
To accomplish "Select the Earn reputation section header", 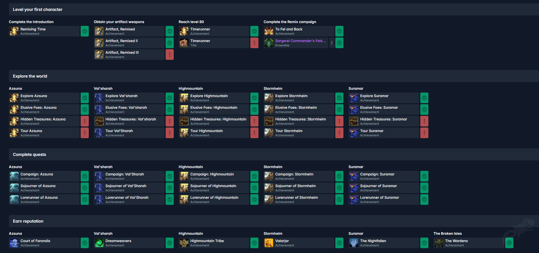I will pos(28,221).
